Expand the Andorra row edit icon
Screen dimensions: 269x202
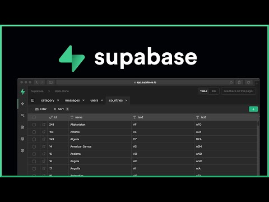pyautogui.click(x=44, y=154)
